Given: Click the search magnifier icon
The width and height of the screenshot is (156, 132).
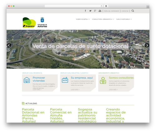Looking at the screenshot, I should click(x=133, y=11).
